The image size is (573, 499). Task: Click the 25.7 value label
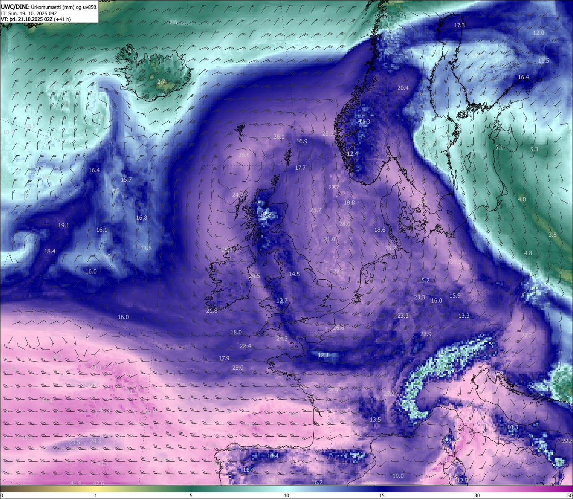click(x=316, y=210)
